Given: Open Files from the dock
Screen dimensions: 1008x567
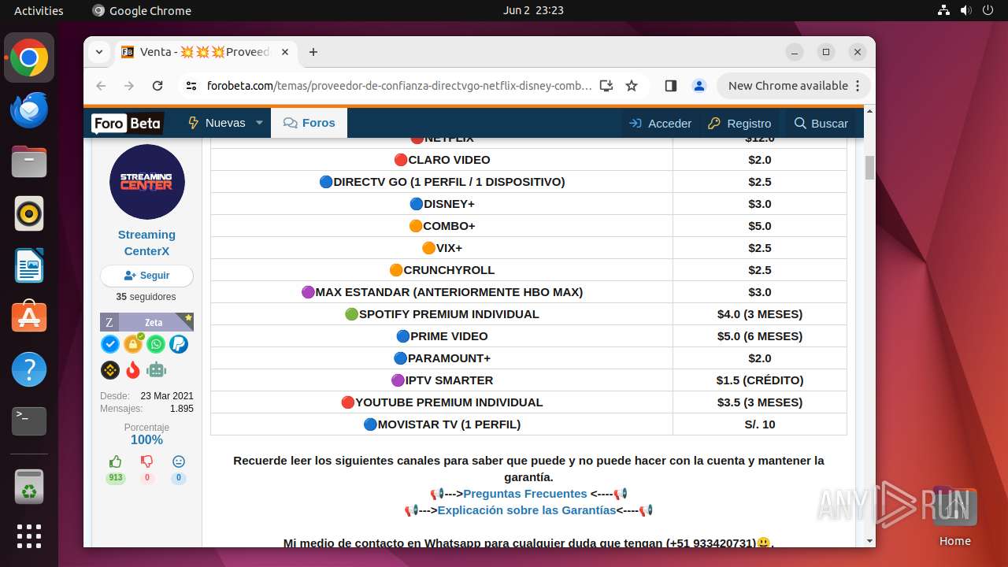Looking at the screenshot, I should 29,162.
